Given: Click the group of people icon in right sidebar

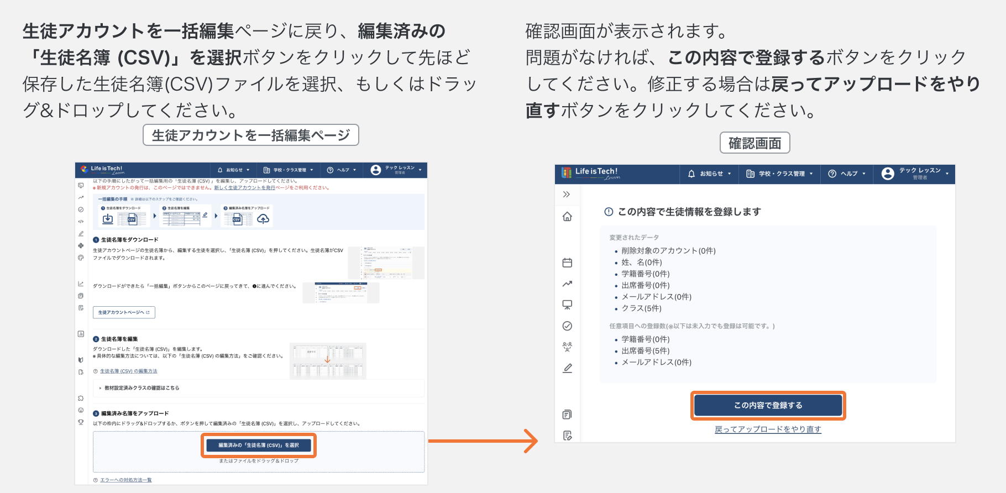Looking at the screenshot, I should click(x=567, y=347).
